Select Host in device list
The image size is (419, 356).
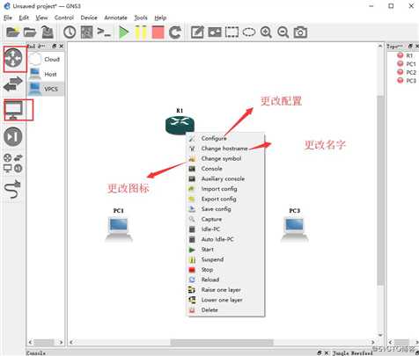tap(46, 74)
